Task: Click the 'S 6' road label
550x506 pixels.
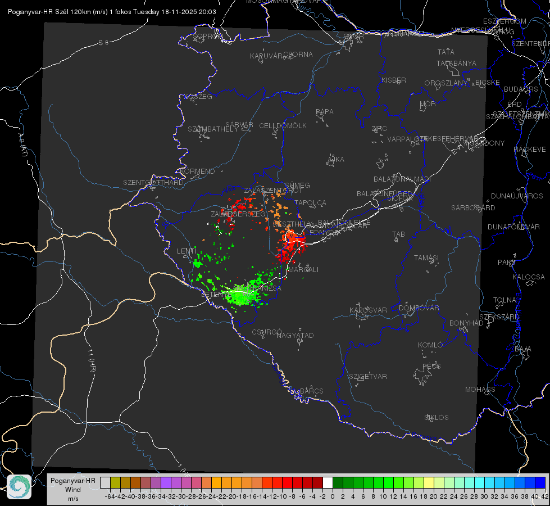Action: [x=103, y=43]
